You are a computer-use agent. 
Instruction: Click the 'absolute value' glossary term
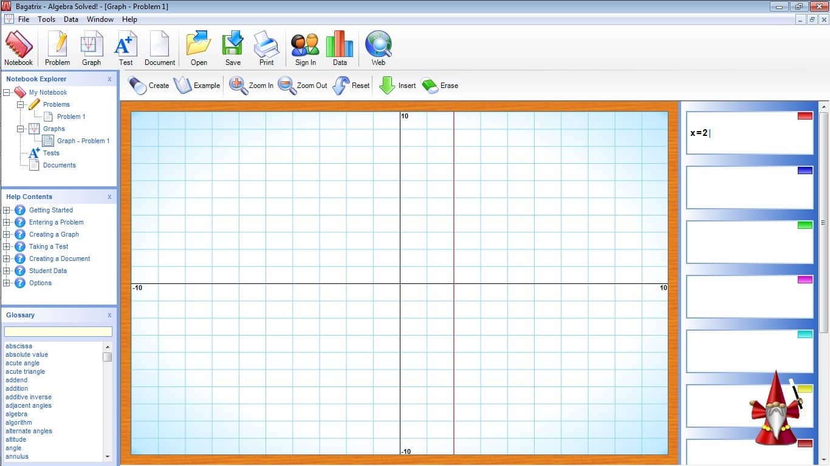point(27,354)
